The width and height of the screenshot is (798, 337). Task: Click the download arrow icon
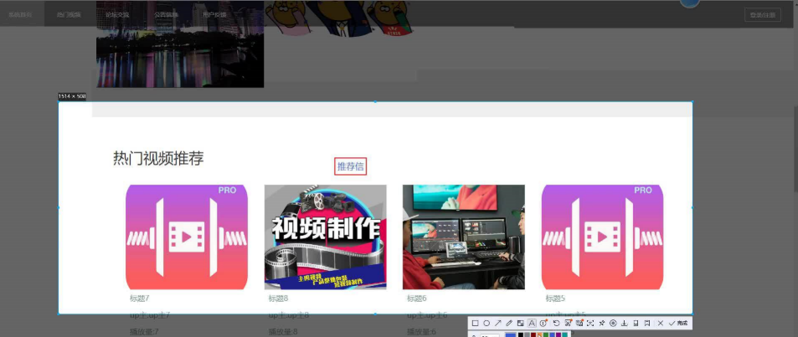[x=625, y=324]
